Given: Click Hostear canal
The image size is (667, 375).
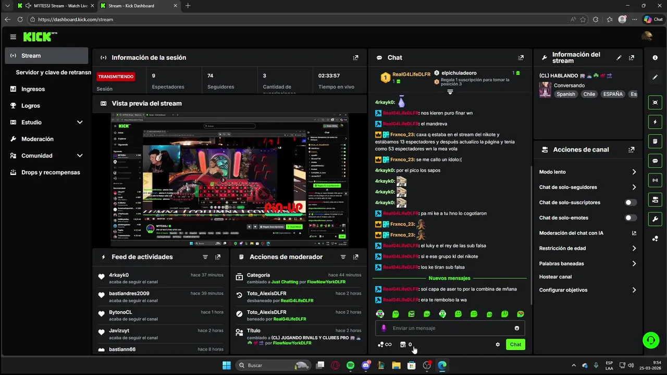Looking at the screenshot, I should tap(555, 277).
